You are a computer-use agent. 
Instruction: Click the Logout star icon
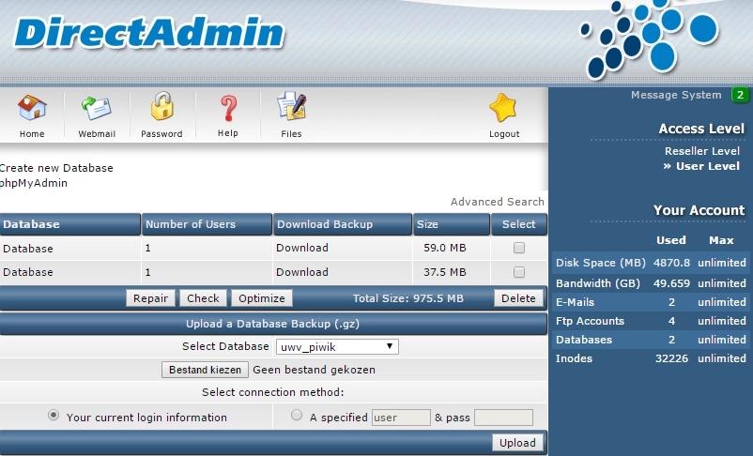[504, 109]
